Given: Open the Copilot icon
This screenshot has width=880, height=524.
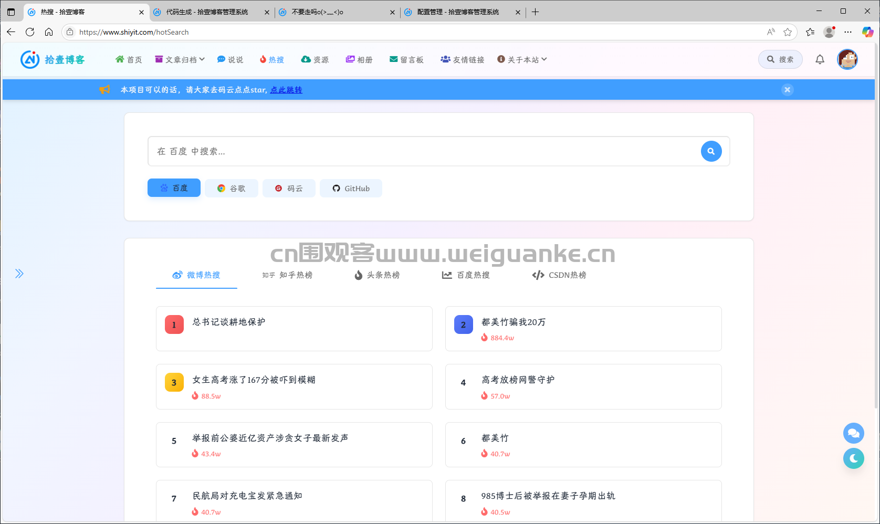Looking at the screenshot, I should [867, 32].
